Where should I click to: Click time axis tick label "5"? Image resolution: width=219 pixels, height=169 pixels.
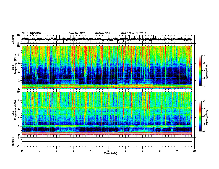pos(108,151)
